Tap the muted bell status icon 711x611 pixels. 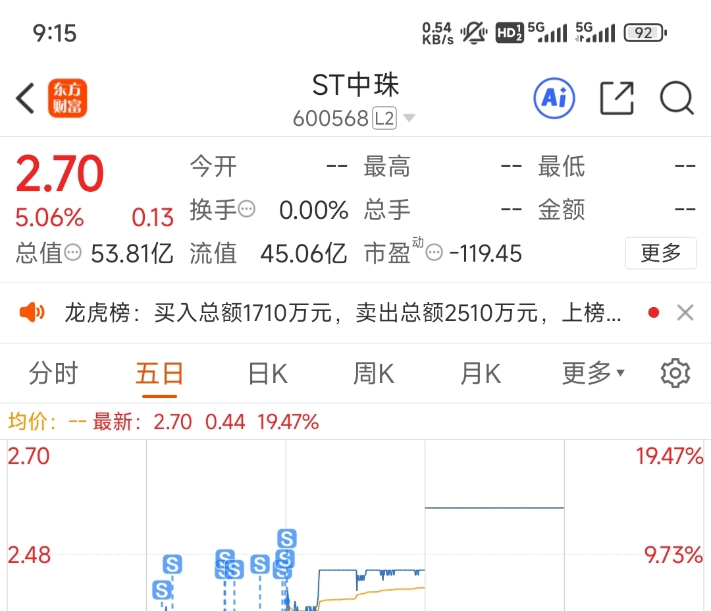[474, 33]
